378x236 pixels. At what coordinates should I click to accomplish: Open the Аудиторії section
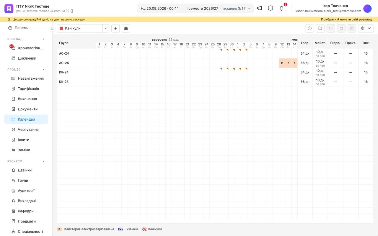tap(26, 191)
